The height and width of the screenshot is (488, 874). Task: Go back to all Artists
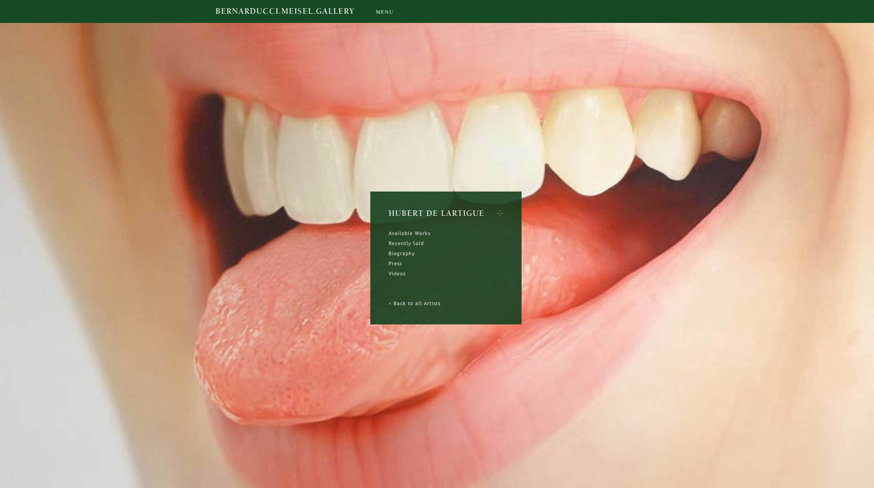(x=414, y=303)
